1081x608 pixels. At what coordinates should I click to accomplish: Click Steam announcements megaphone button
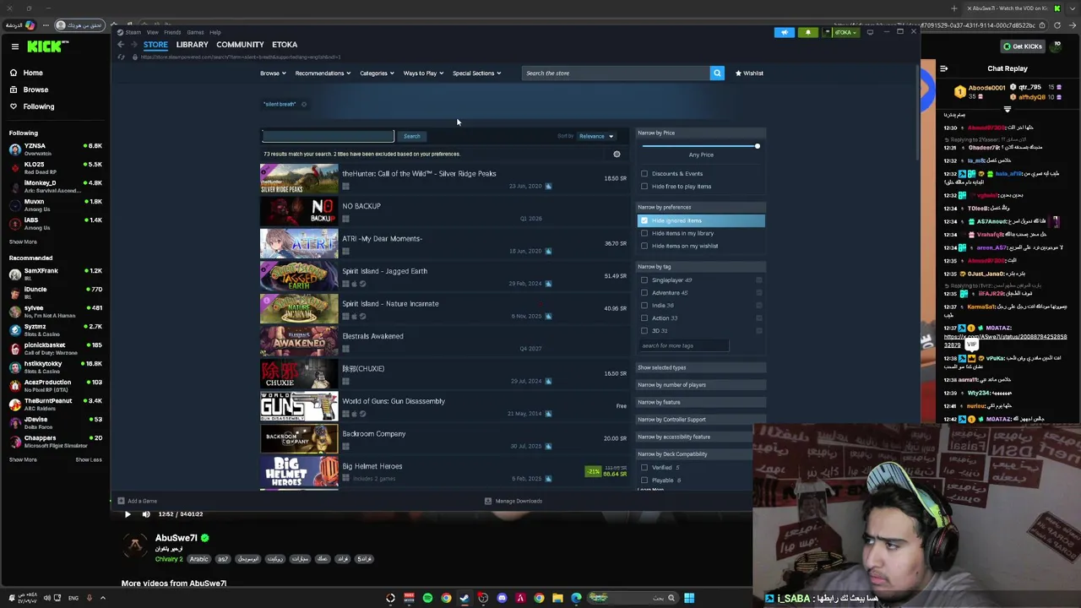(x=784, y=32)
